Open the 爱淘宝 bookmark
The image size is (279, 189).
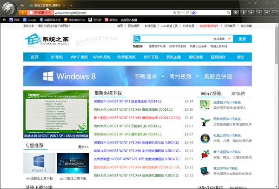[111, 20]
